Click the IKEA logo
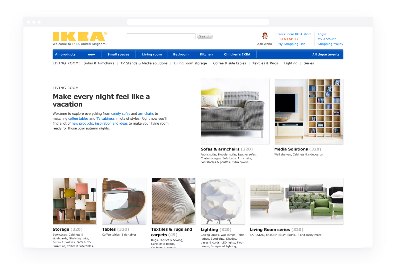Viewport: 396px width, 264px height. pos(80,37)
